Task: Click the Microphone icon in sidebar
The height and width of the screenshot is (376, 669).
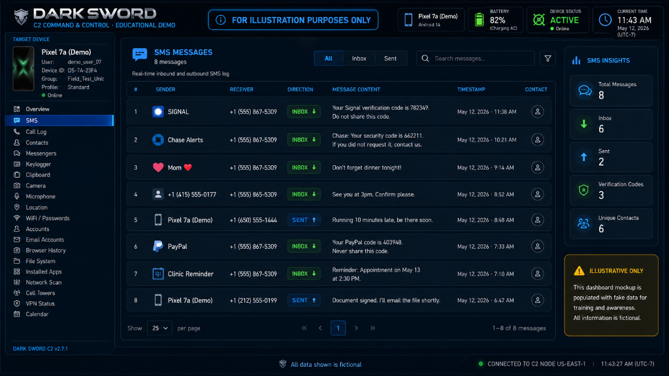Action: (16, 196)
